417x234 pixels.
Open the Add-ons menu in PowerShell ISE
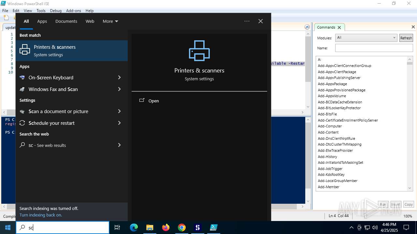tap(74, 10)
